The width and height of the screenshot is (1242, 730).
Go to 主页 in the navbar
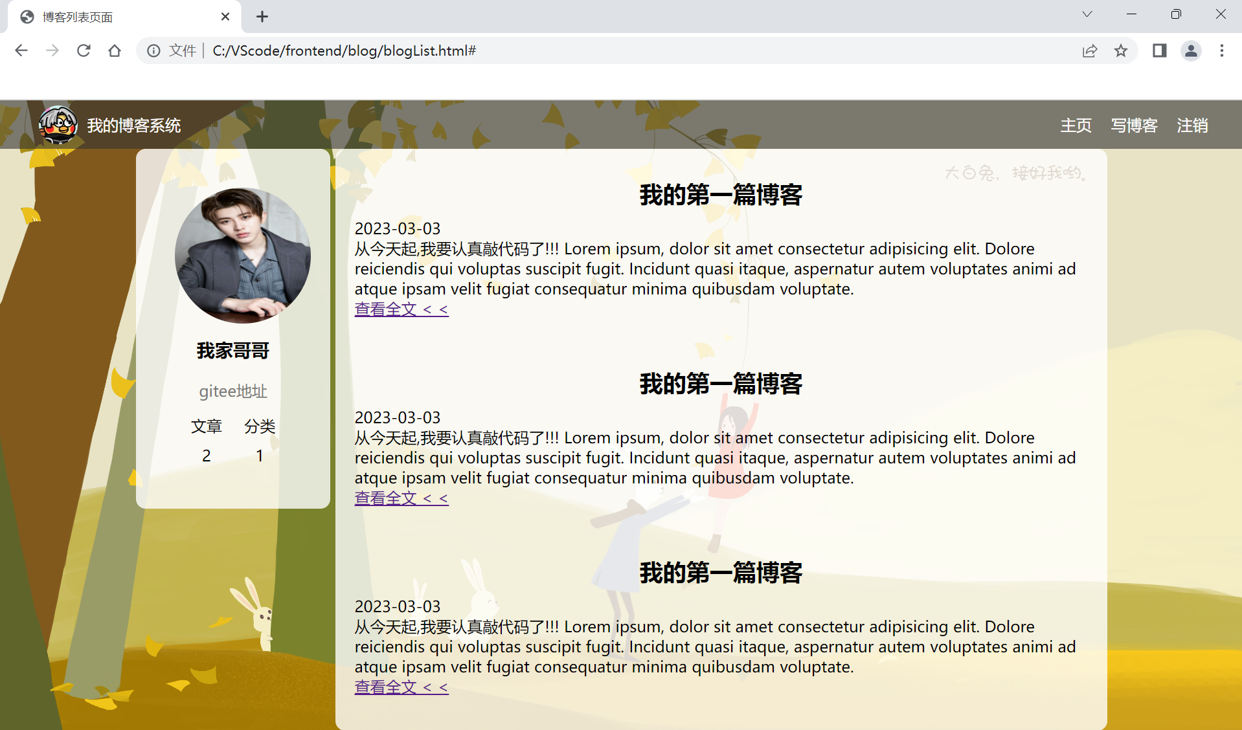[1076, 126]
